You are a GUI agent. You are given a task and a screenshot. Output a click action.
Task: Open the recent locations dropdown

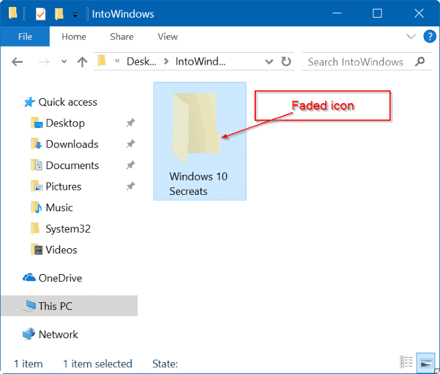64,62
